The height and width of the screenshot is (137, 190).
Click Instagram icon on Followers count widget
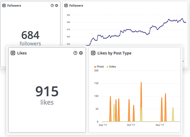(4, 5)
